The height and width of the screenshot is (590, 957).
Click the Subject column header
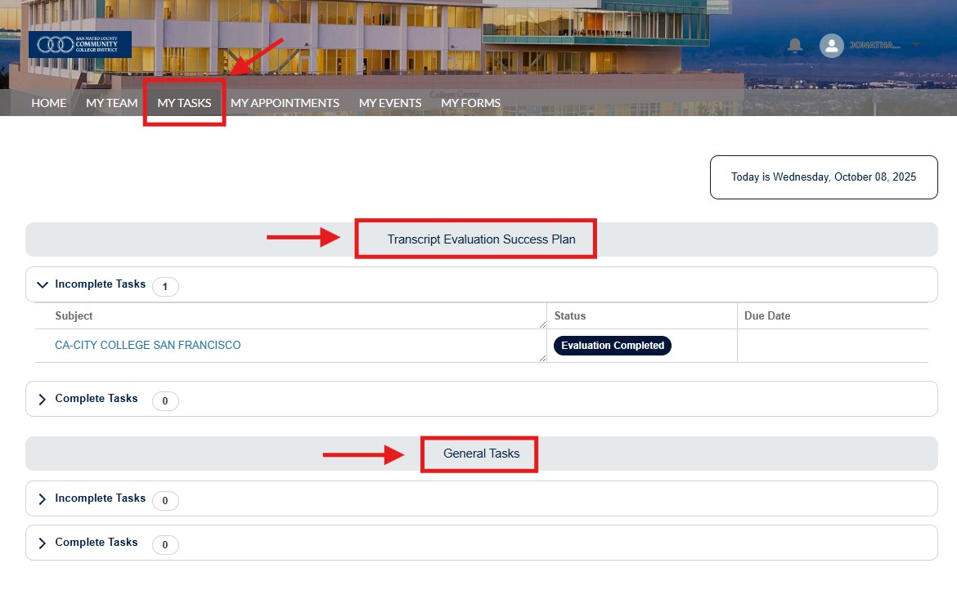tap(74, 315)
